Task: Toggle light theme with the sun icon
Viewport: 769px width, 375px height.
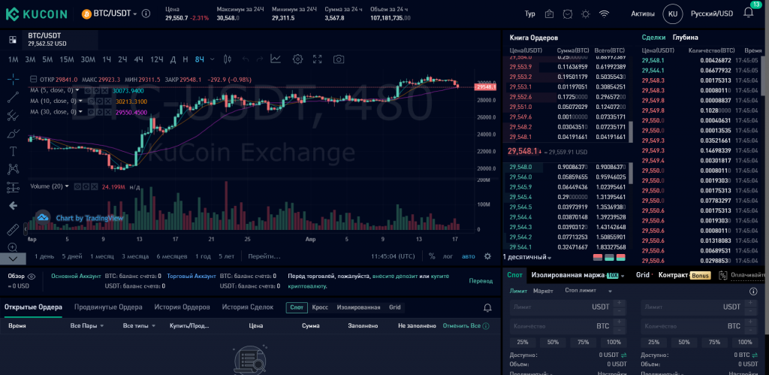Action: click(586, 14)
